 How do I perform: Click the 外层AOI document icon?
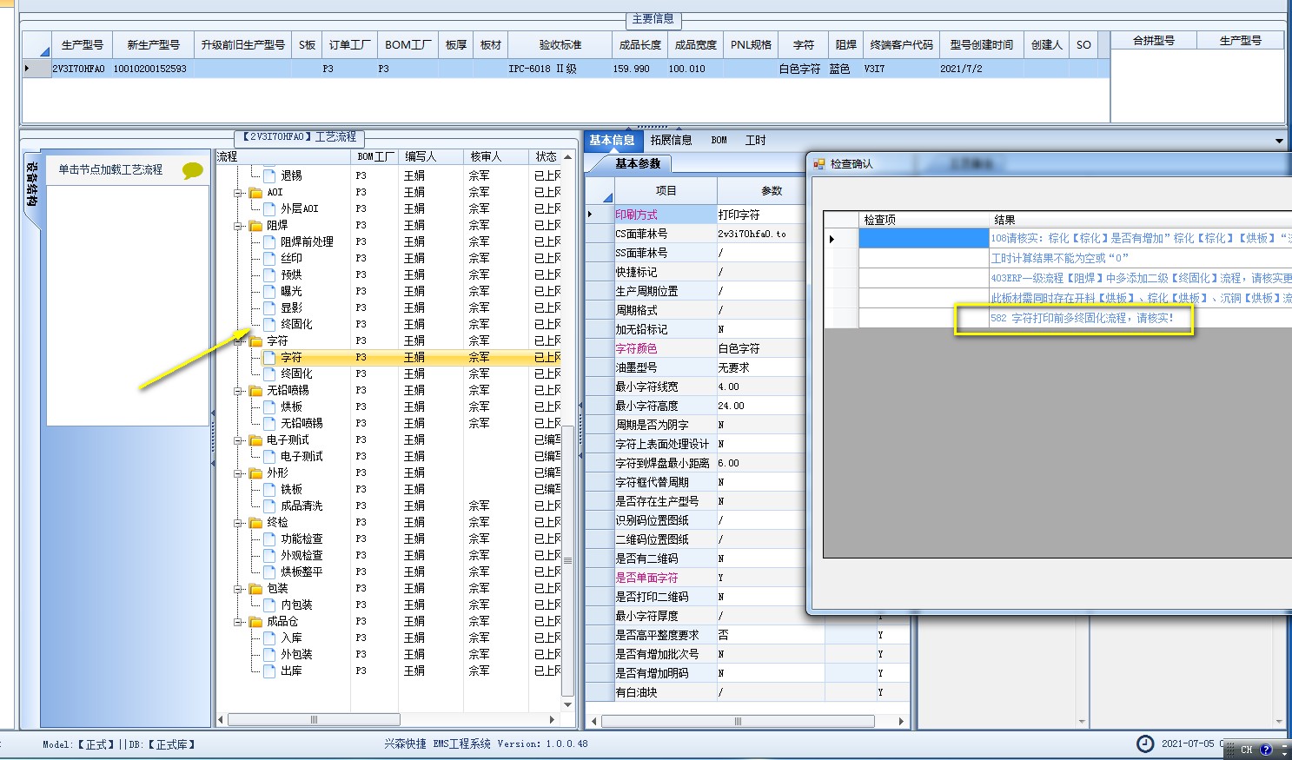click(269, 208)
